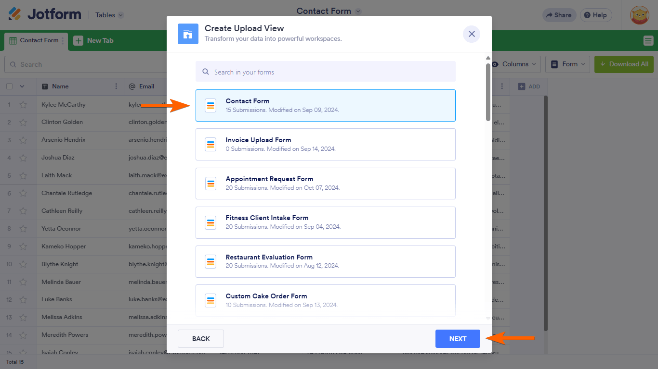
Task: Click the Create Upload View folder icon
Action: 188,34
